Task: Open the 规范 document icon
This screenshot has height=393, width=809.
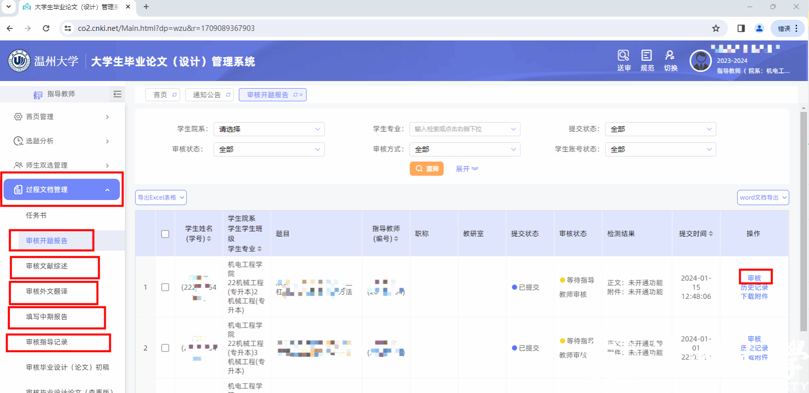Action: coord(646,56)
